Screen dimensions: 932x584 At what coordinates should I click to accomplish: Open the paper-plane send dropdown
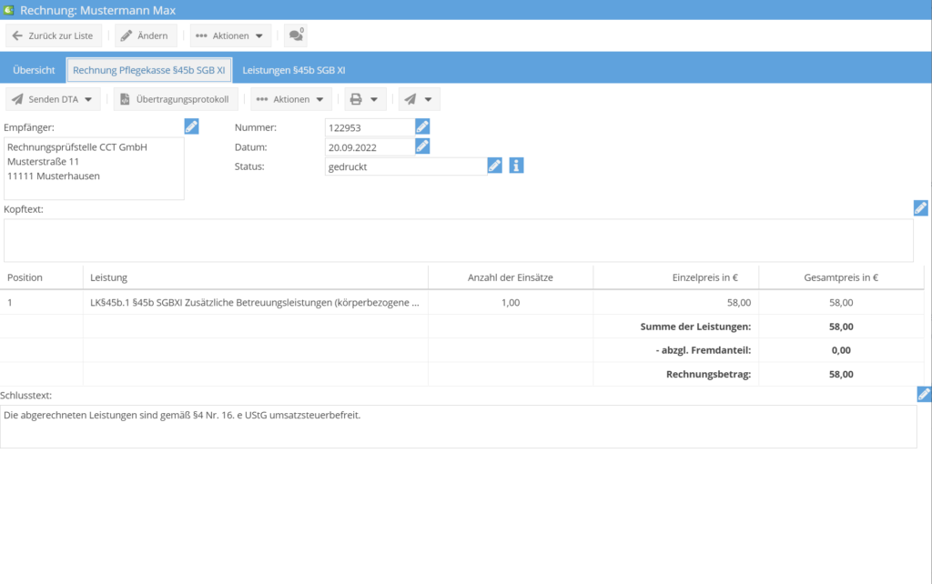point(419,99)
